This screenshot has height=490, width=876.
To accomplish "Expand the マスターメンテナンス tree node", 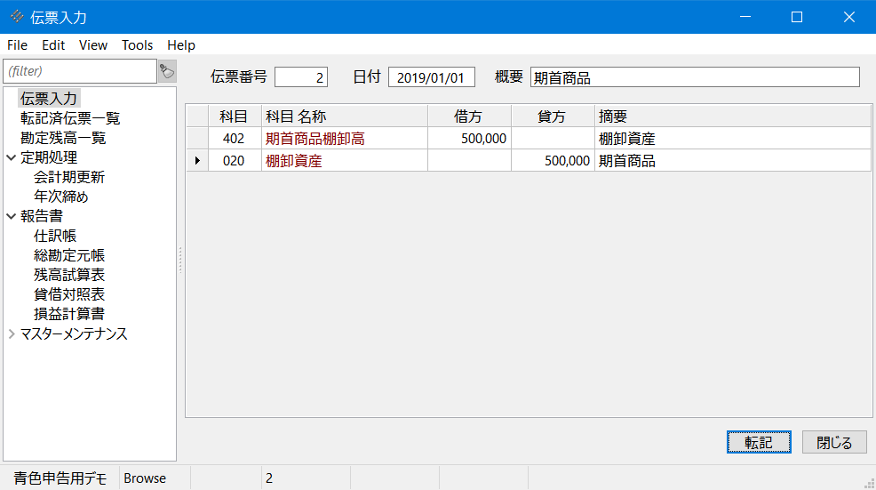I will [12, 334].
